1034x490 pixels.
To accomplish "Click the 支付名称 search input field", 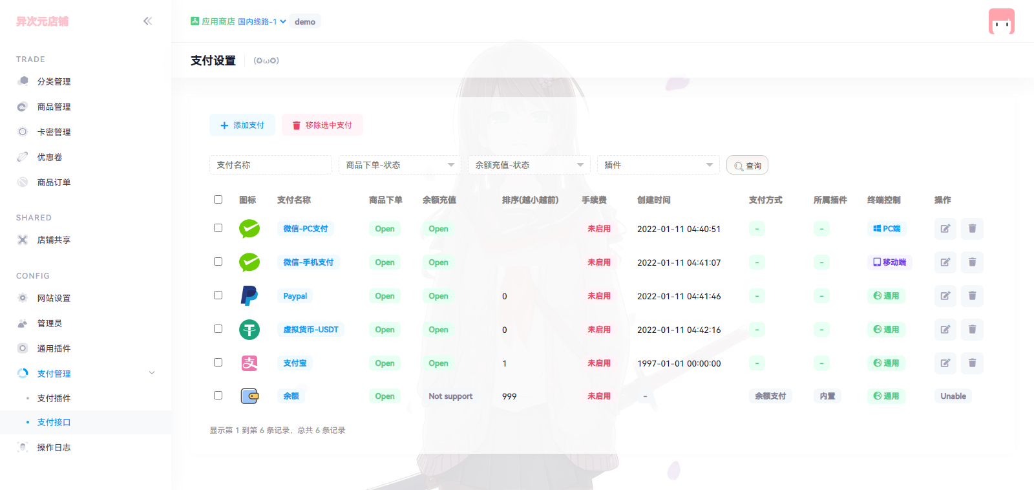I will (270, 165).
